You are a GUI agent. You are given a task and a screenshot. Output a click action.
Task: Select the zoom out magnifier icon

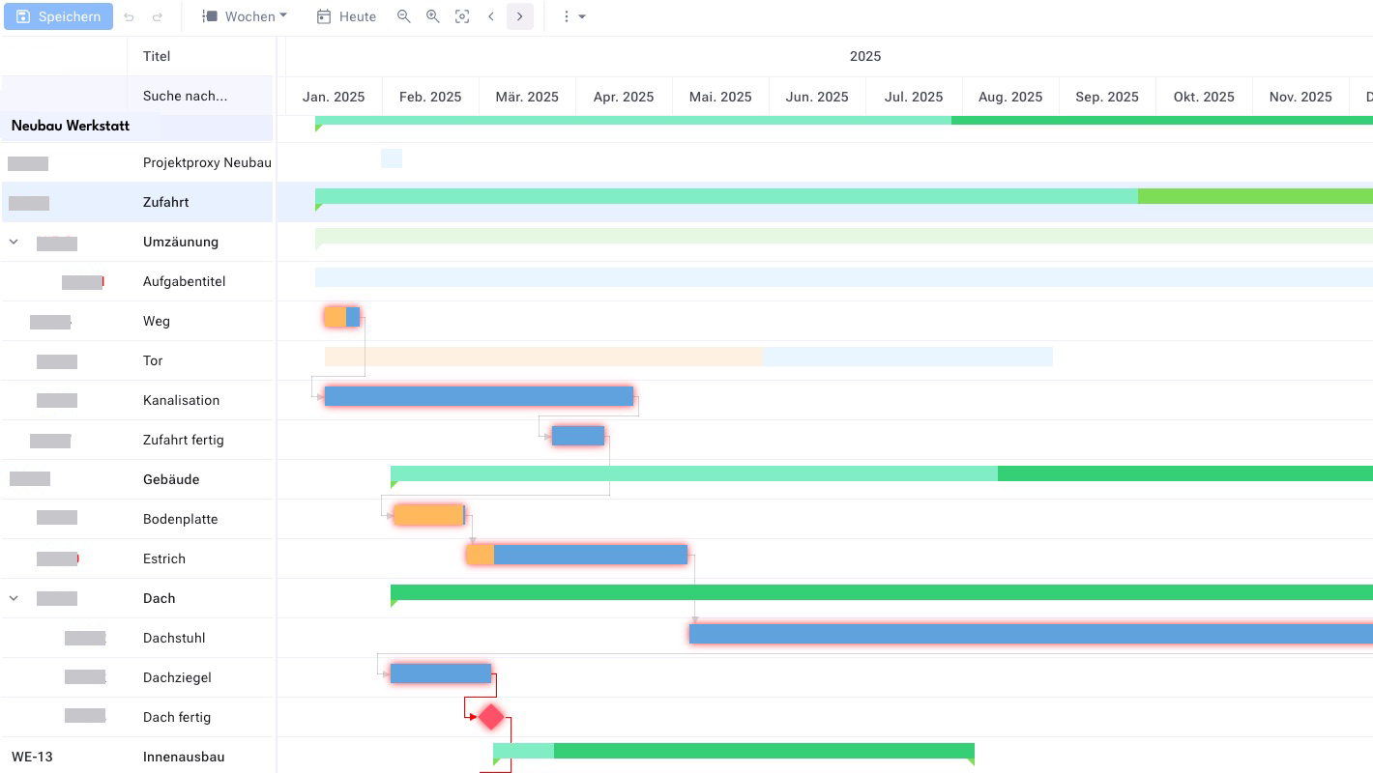click(404, 16)
